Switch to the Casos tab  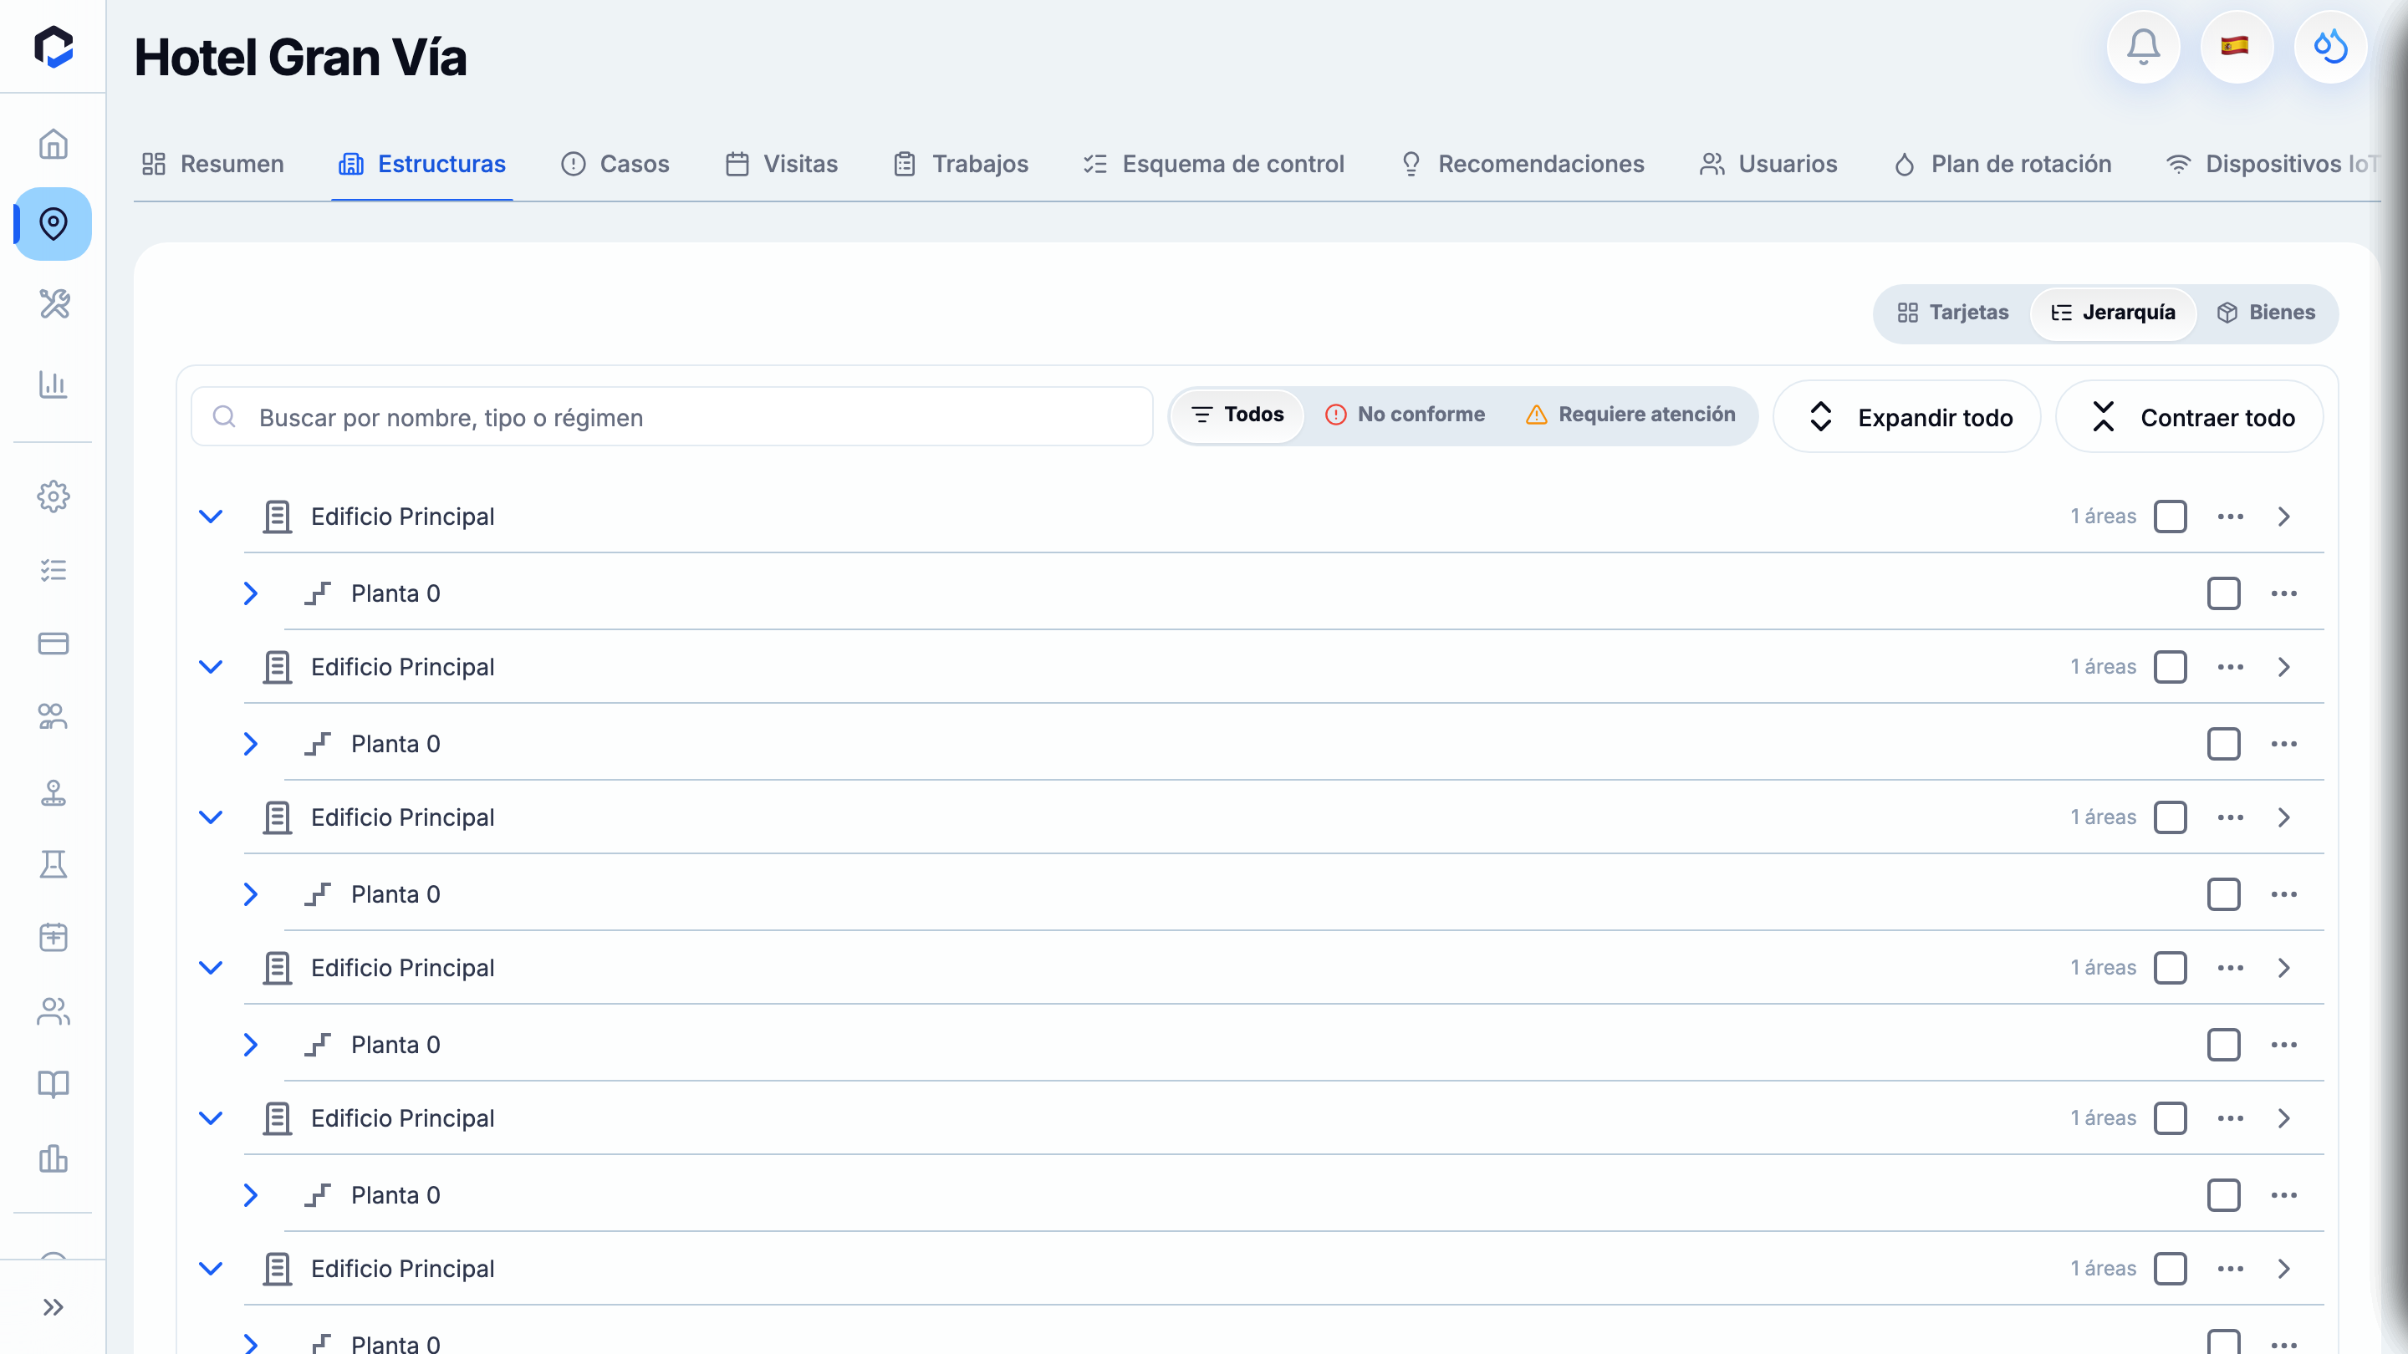pyautogui.click(x=615, y=165)
